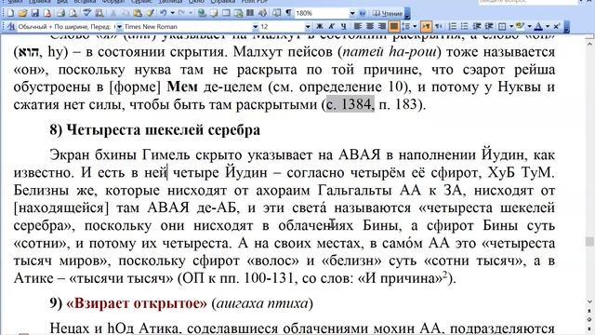The height and width of the screenshot is (335, 595).
Task: Undo the last action
Action: pyautogui.click(x=164, y=13)
